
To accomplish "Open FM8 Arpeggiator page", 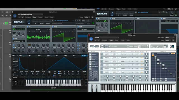I will (94, 64).
